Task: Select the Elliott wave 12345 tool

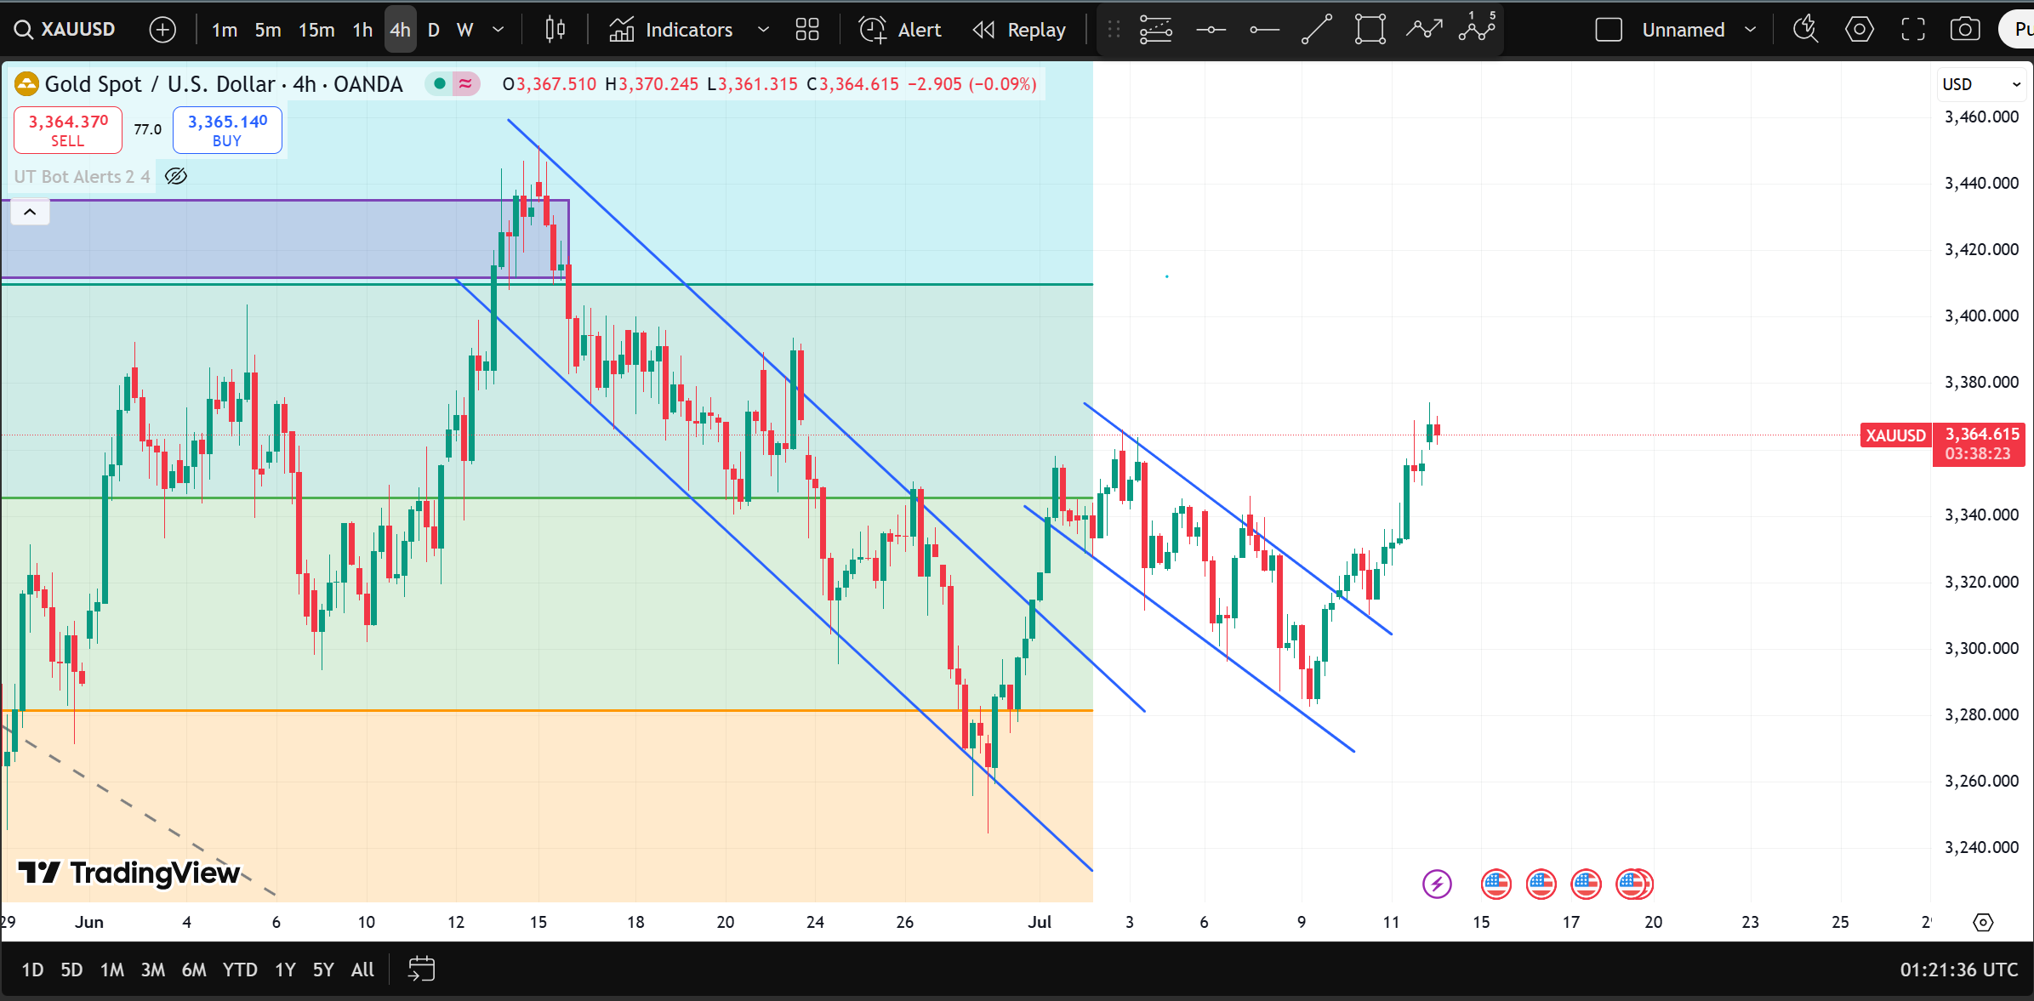Action: coord(1478,28)
